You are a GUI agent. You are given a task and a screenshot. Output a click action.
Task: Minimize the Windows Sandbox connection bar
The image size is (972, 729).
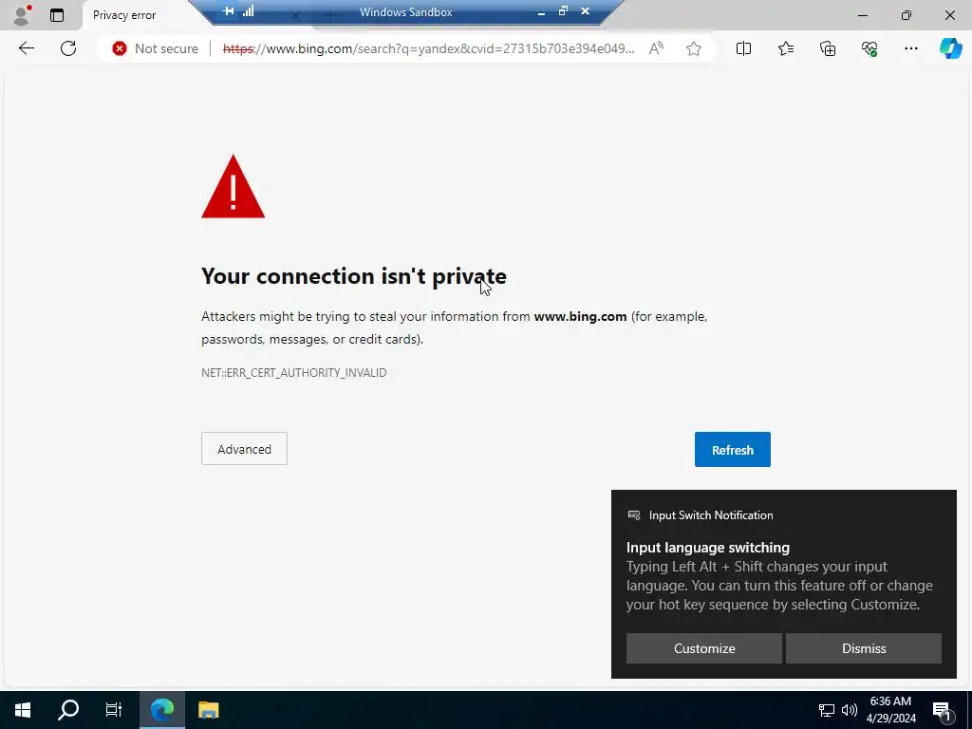(541, 11)
